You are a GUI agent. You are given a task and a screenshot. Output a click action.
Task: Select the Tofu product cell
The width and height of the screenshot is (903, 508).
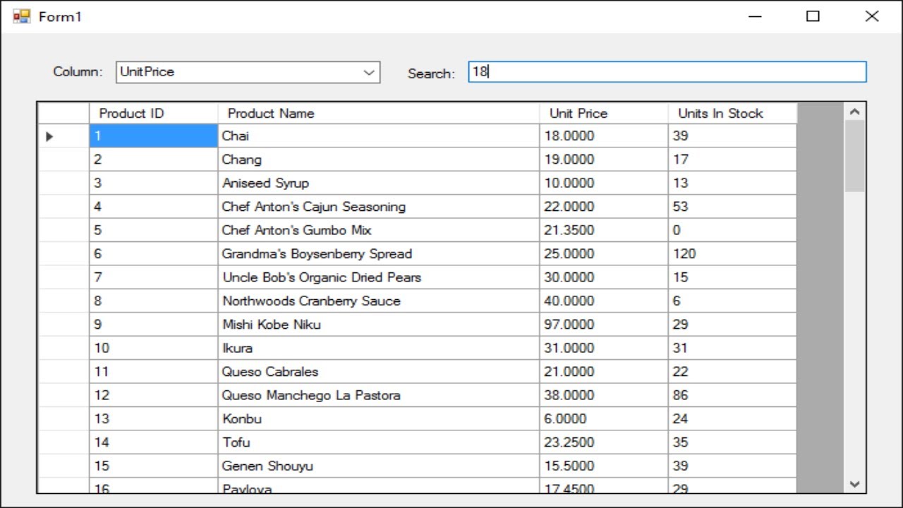point(379,442)
